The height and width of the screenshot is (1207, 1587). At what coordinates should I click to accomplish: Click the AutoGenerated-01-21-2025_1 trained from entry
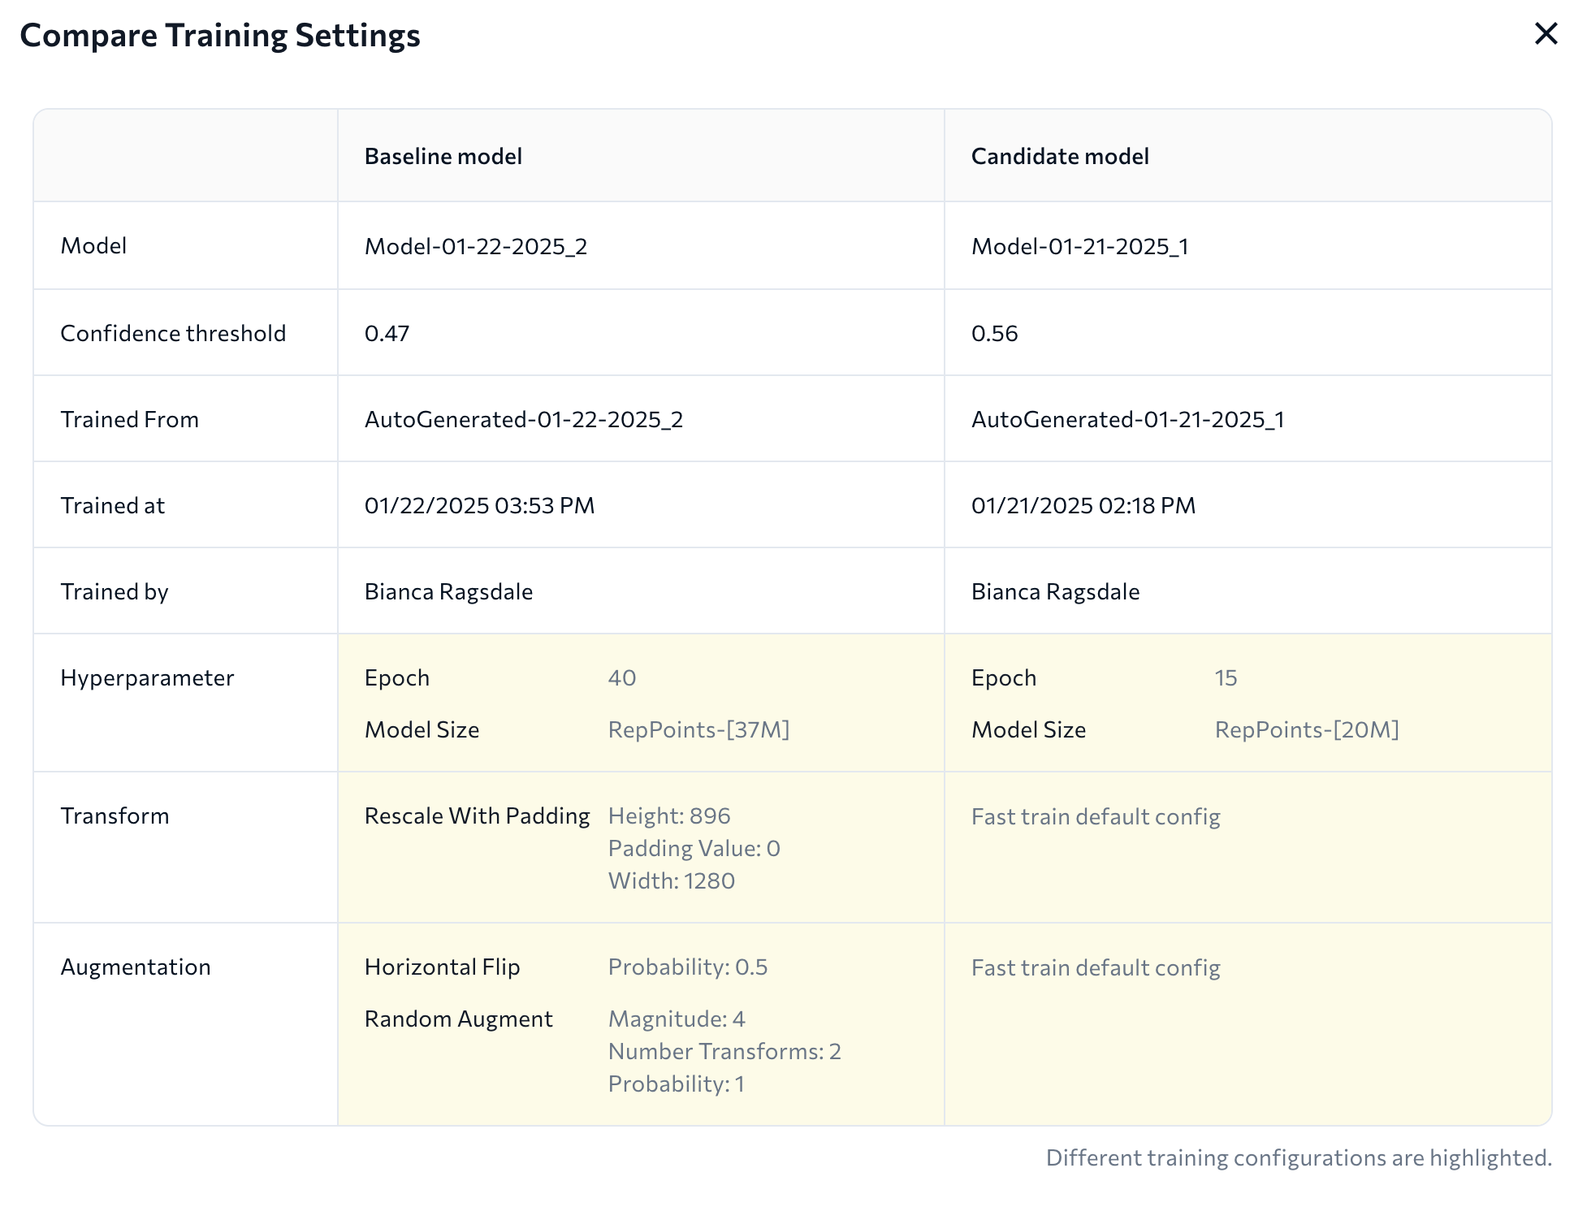[1127, 419]
